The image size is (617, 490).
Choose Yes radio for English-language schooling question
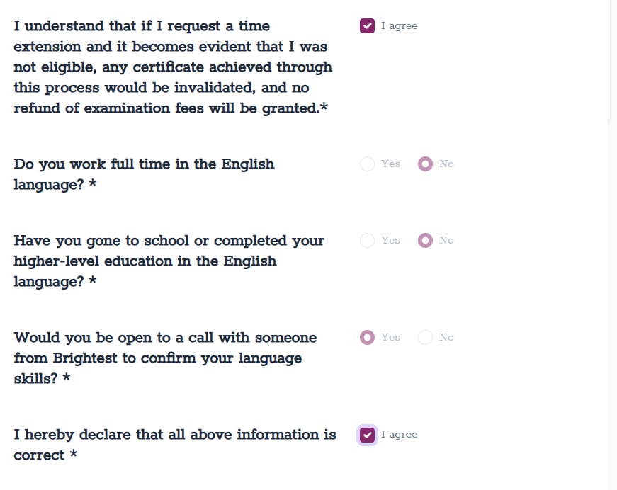367,241
